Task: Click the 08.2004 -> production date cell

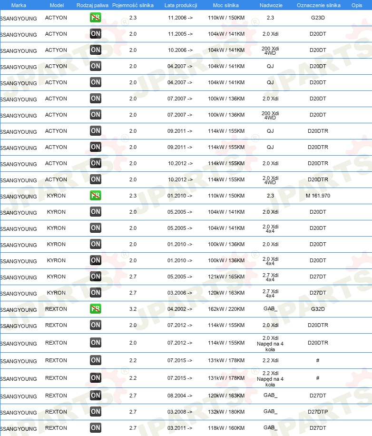Action: pos(180,396)
